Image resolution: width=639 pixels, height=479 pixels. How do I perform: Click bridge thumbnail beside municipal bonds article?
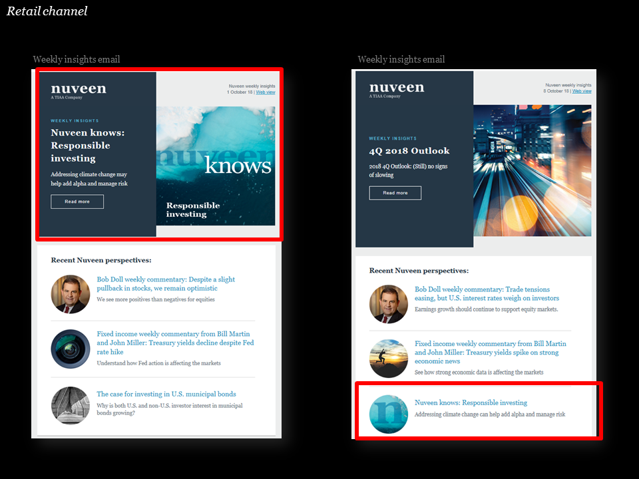click(71, 405)
